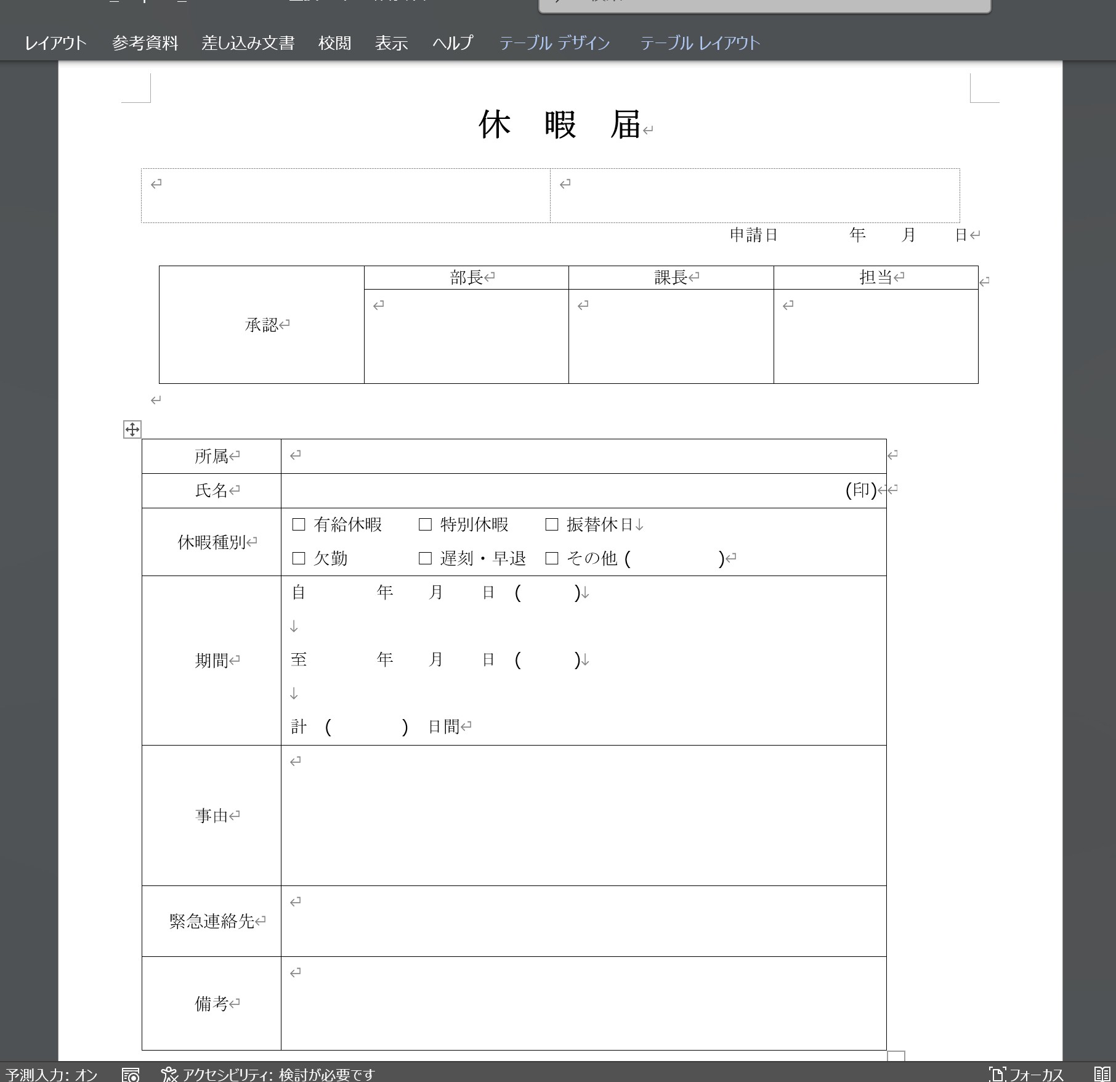The image size is (1116, 1082).
Task: Toggle 予測入力: オン in the status bar
Action: (52, 1075)
